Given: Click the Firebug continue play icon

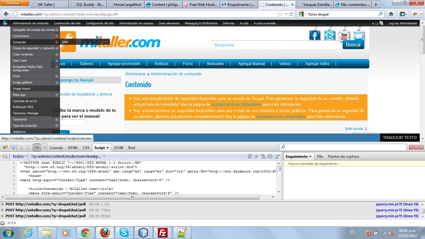Looking at the screenshot, I should click(x=257, y=156).
